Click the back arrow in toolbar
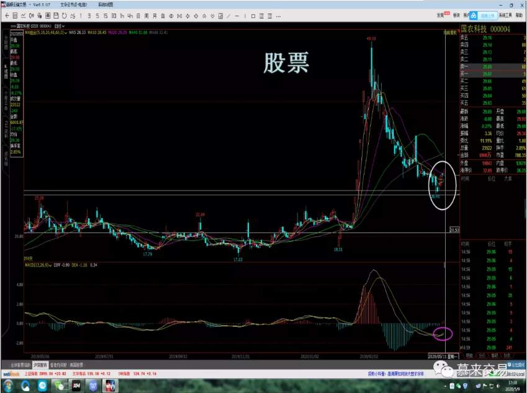The image size is (527, 393). tap(7, 15)
